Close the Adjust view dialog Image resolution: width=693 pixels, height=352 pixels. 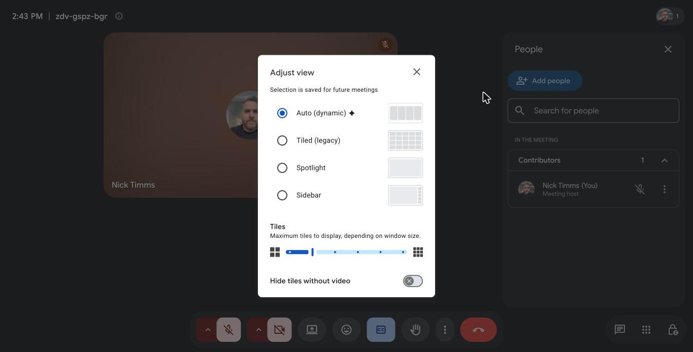tap(417, 72)
